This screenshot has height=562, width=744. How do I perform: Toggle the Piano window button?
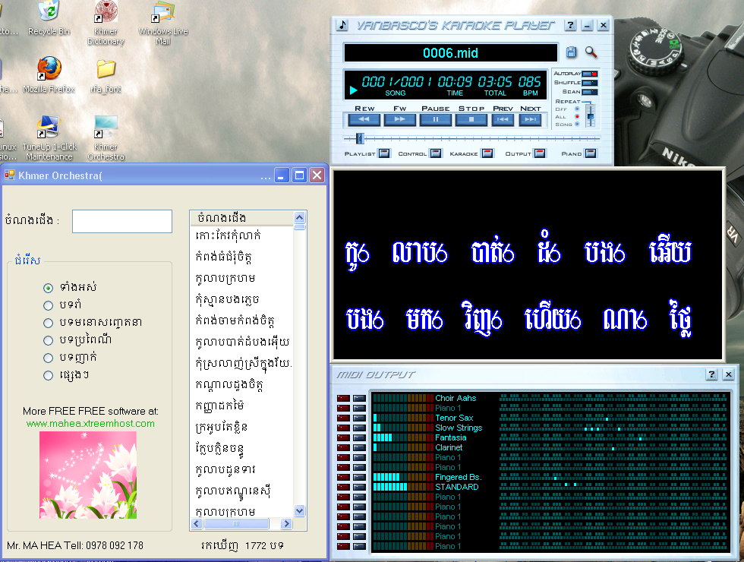pos(591,153)
